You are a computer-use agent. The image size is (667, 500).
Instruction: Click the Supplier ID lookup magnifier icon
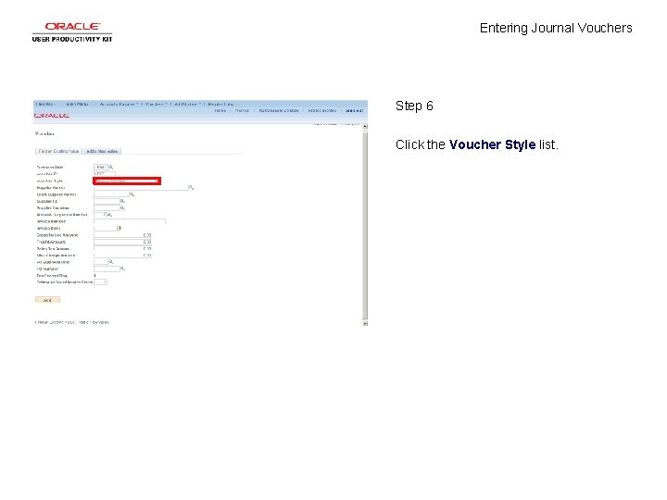click(x=122, y=201)
